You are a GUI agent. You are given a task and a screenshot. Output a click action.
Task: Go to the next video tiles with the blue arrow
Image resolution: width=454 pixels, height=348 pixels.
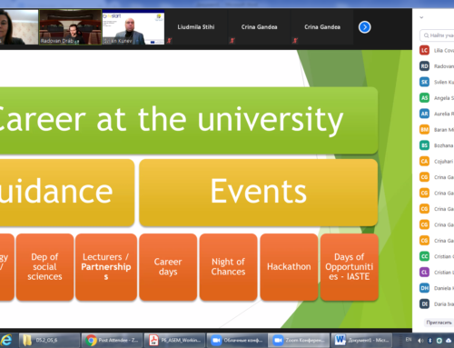coord(364,27)
